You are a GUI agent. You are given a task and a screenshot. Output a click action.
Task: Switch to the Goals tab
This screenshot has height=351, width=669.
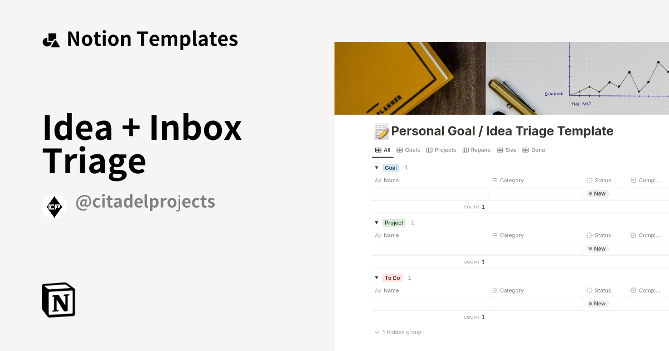coord(409,150)
